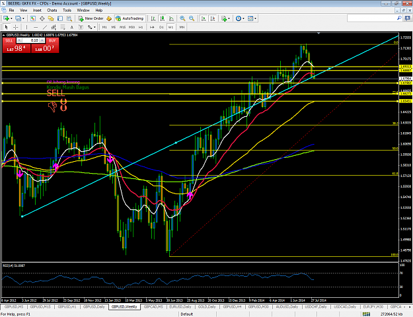Click the search magnifier icon

pyautogui.click(x=399, y=18)
